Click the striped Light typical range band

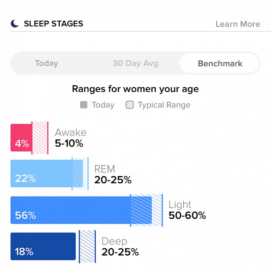point(147,210)
